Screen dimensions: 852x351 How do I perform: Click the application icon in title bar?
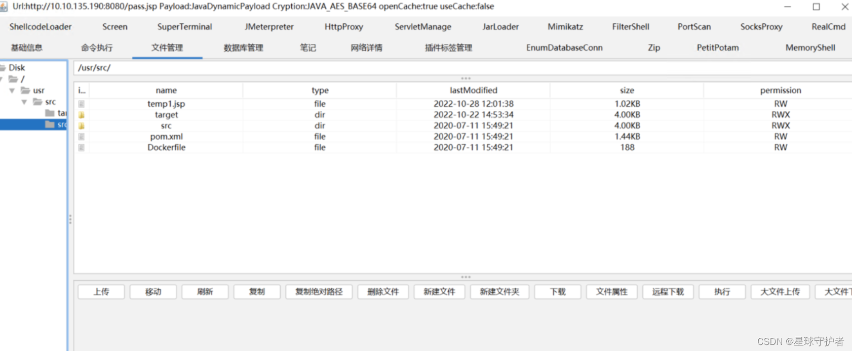click(4, 7)
